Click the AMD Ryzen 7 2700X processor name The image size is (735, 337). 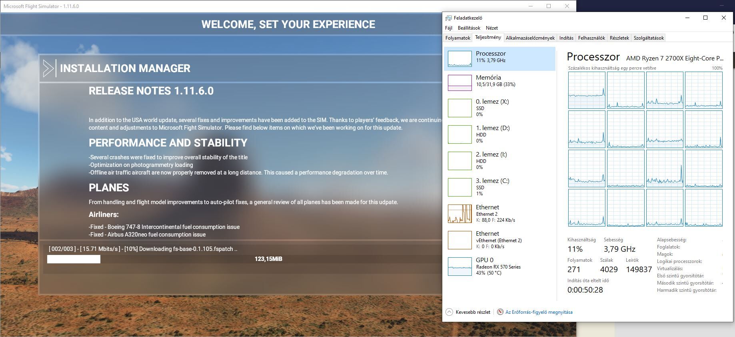pyautogui.click(x=675, y=58)
